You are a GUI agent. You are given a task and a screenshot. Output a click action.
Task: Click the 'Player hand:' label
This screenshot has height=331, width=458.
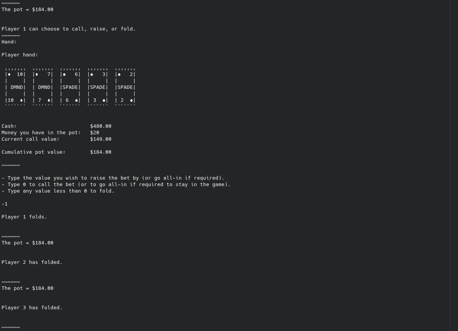(19, 55)
